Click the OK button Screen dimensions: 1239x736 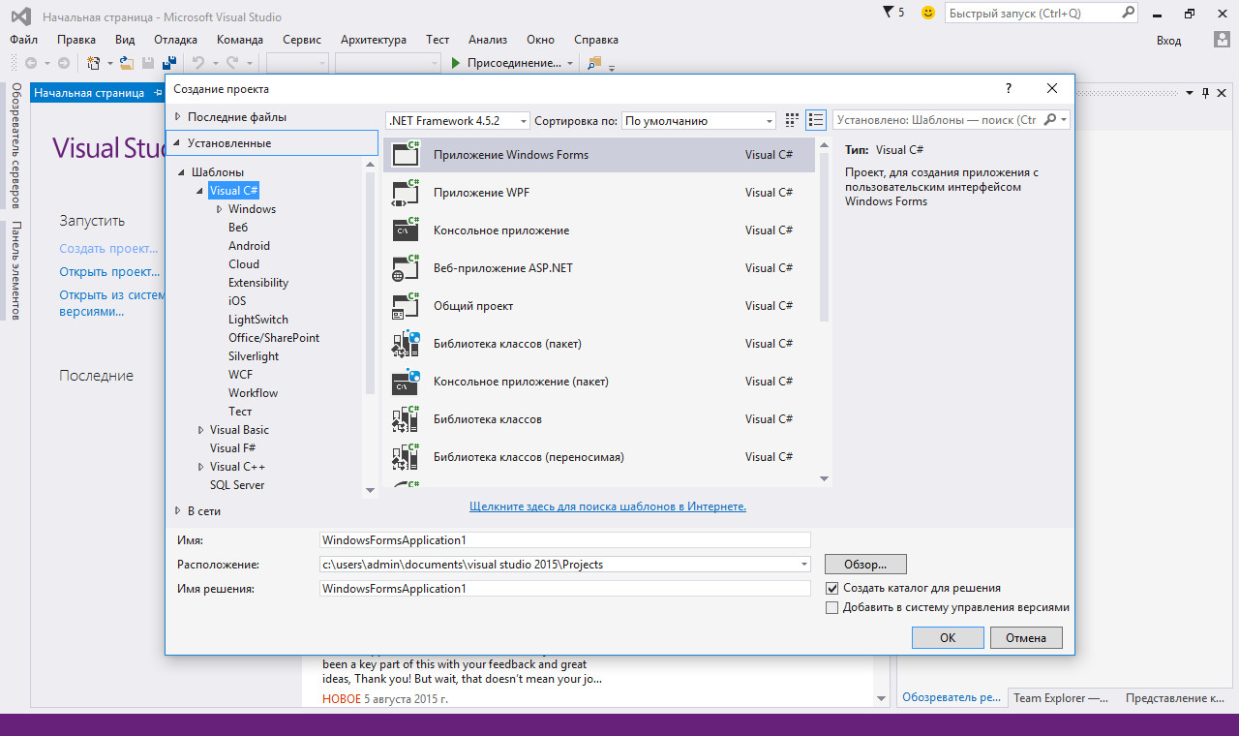[948, 637]
